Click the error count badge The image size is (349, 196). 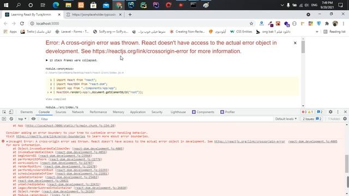(x=304, y=112)
